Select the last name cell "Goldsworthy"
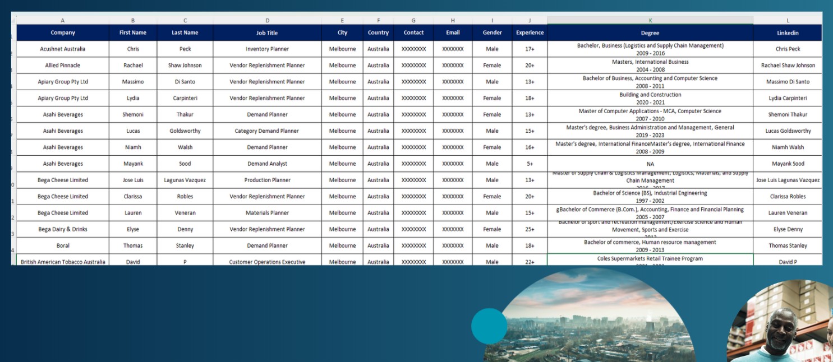This screenshot has height=362, width=833. 185,131
